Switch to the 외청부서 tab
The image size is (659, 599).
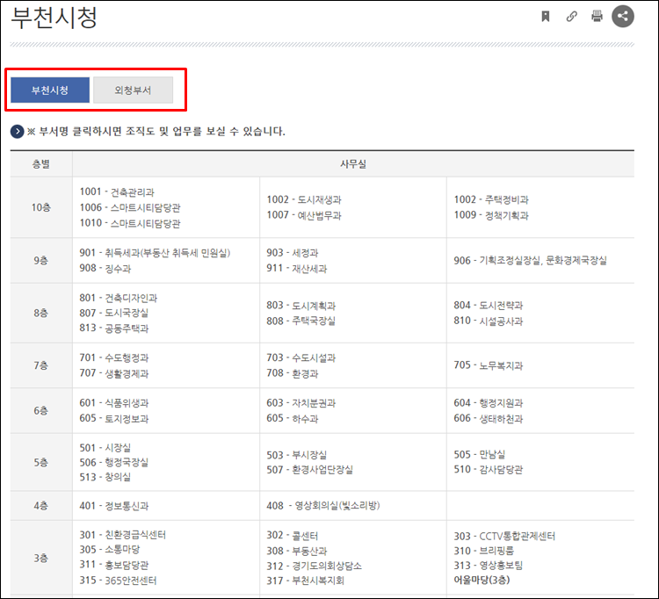(x=133, y=90)
